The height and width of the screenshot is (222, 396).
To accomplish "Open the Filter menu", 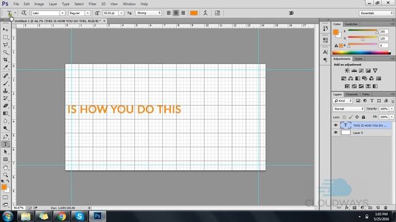I will 92,4.
